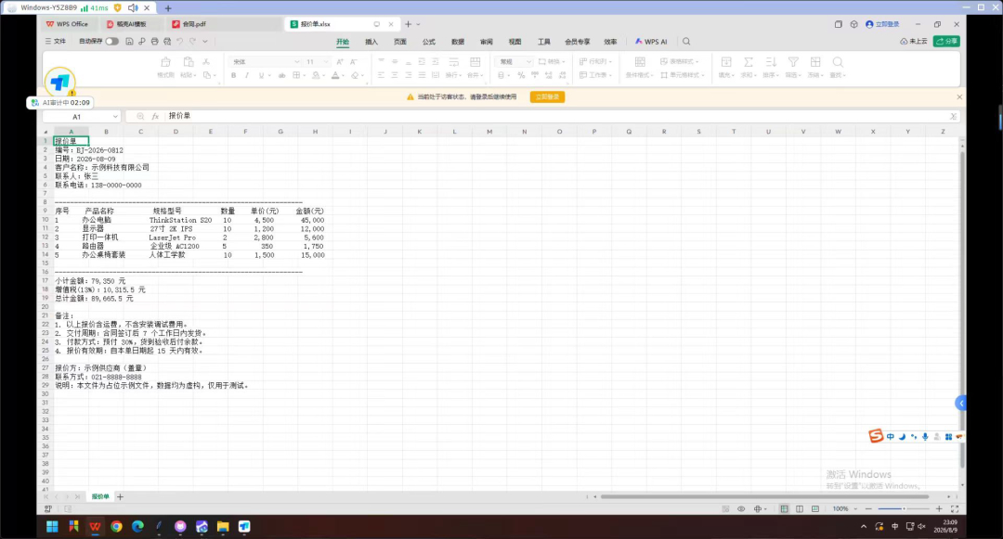Toggle the auto-save (自动保存) switch
Viewport: 1003px width, 539px height.
click(112, 42)
